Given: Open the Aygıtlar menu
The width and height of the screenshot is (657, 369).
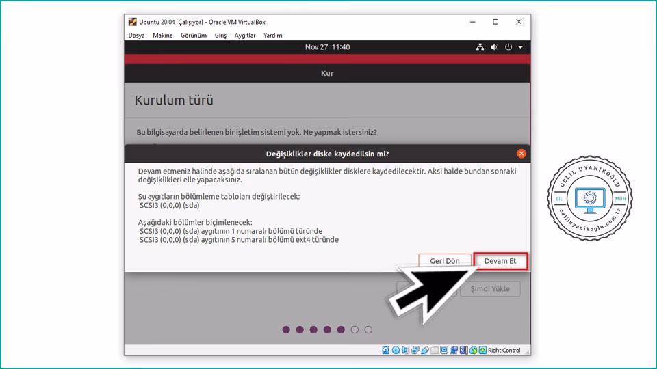Looking at the screenshot, I should coord(245,35).
